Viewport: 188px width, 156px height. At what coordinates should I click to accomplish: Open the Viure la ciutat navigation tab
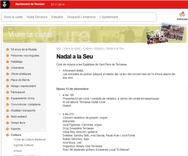click(x=13, y=17)
